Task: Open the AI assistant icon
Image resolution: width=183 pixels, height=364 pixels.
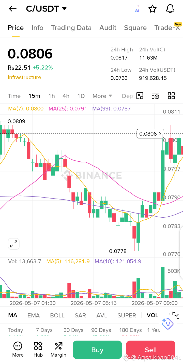Action: click(137, 9)
